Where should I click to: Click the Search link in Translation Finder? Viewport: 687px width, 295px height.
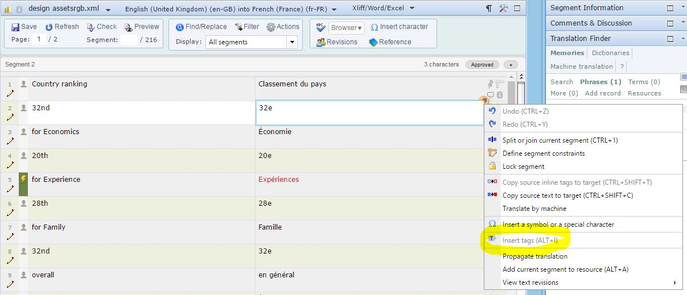coord(562,82)
